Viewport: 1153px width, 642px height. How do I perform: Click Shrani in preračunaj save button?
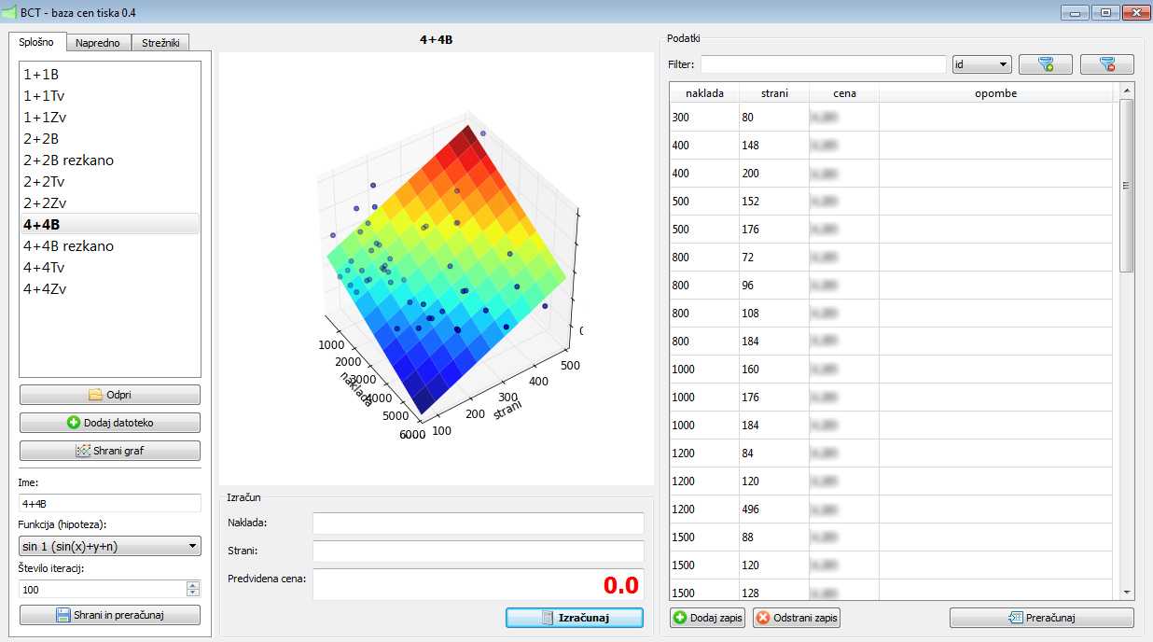point(110,615)
